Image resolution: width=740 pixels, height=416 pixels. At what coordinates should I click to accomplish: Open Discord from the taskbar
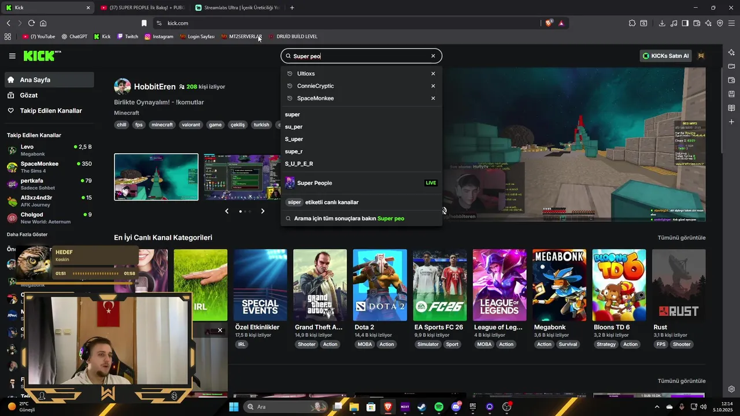tap(456, 407)
